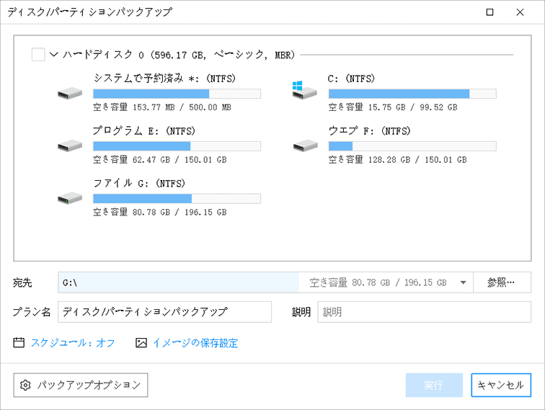Click the image icon beside イメージの保存設定
Screen dimensions: 545x410
(141, 343)
